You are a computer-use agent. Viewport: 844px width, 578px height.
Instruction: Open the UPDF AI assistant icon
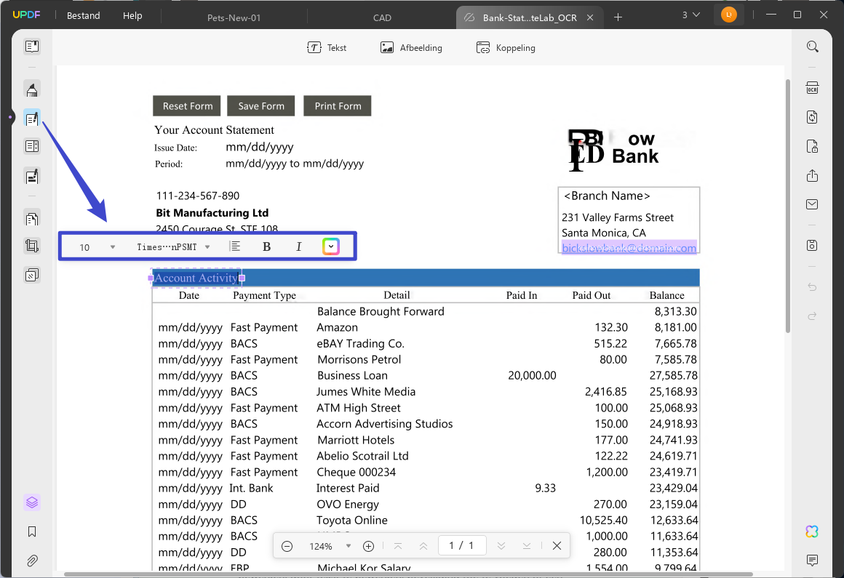pos(812,531)
